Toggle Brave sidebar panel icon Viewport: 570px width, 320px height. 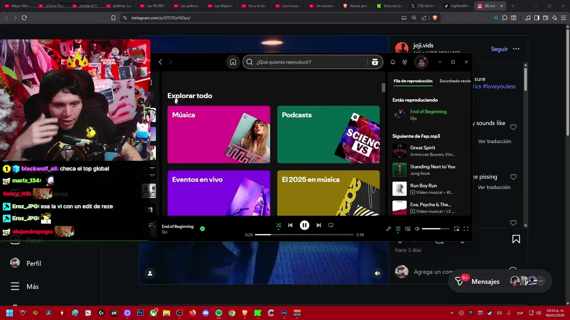[537, 18]
